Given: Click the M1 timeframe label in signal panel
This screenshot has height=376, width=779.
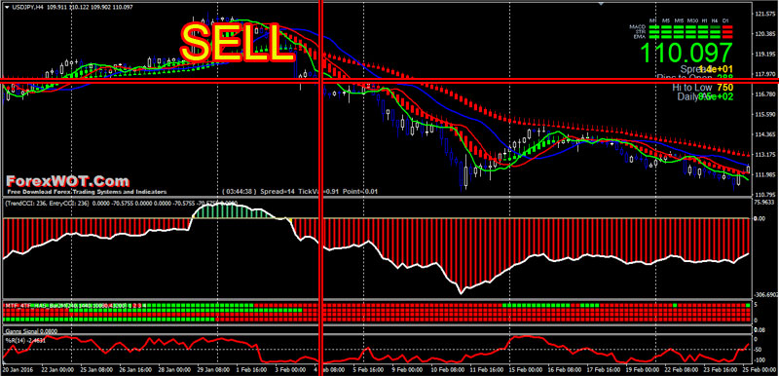Looking at the screenshot, I should point(652,20).
